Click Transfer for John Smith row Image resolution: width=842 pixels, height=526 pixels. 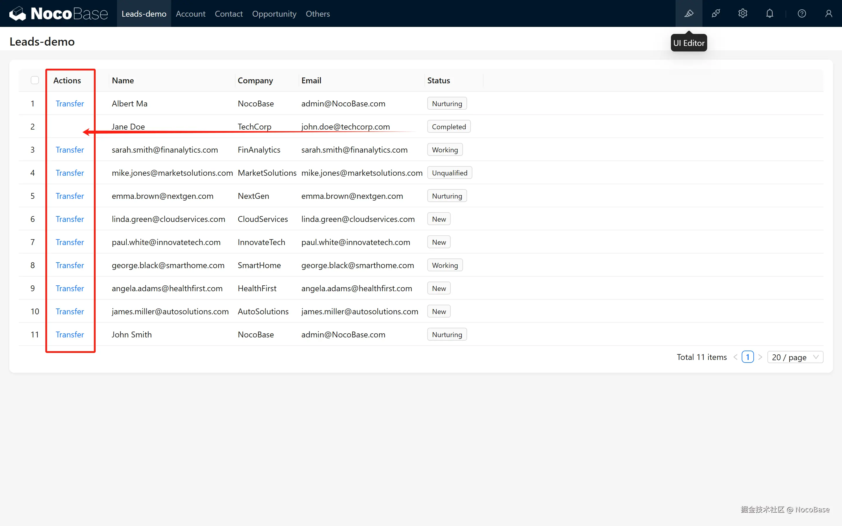point(70,334)
